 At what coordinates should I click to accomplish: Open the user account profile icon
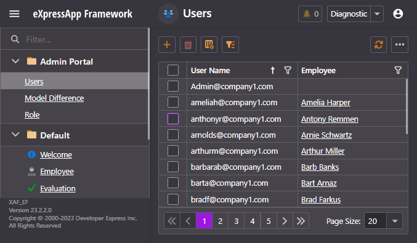398,14
